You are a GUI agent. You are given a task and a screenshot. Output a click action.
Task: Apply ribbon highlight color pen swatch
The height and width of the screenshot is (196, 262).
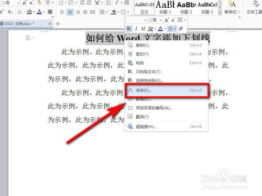(29, 12)
